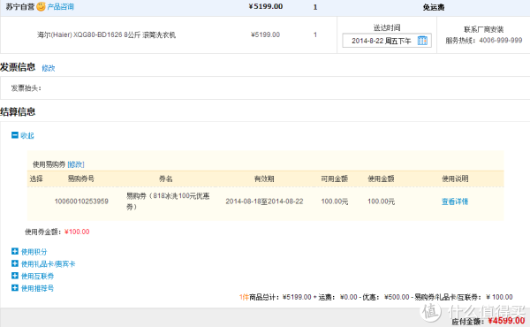Click validity period 2014-08-18至2014-08-22
Viewport: 530px width, 327px height.
click(264, 202)
